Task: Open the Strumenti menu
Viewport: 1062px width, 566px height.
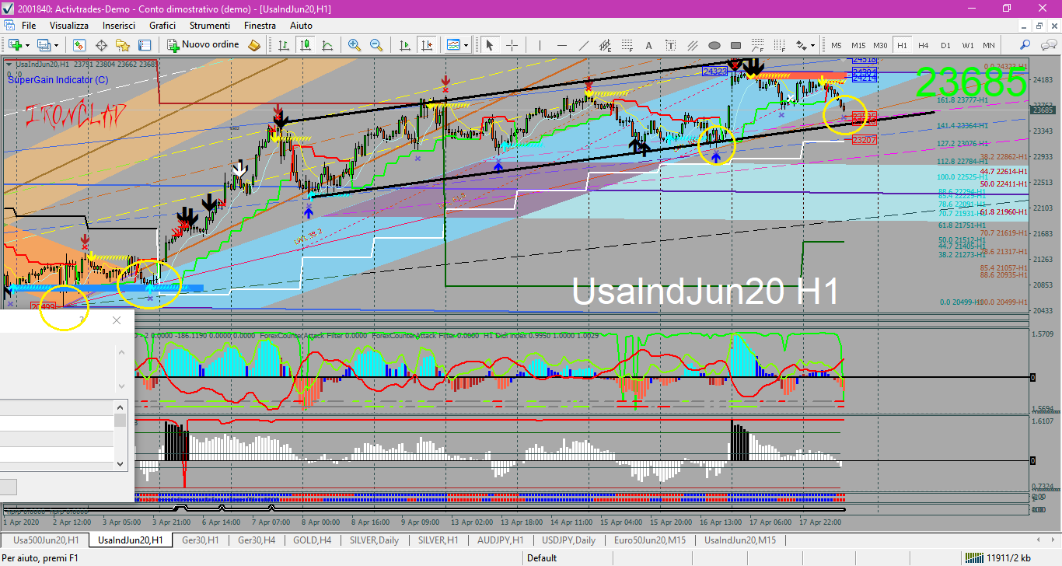Action: [x=210, y=26]
